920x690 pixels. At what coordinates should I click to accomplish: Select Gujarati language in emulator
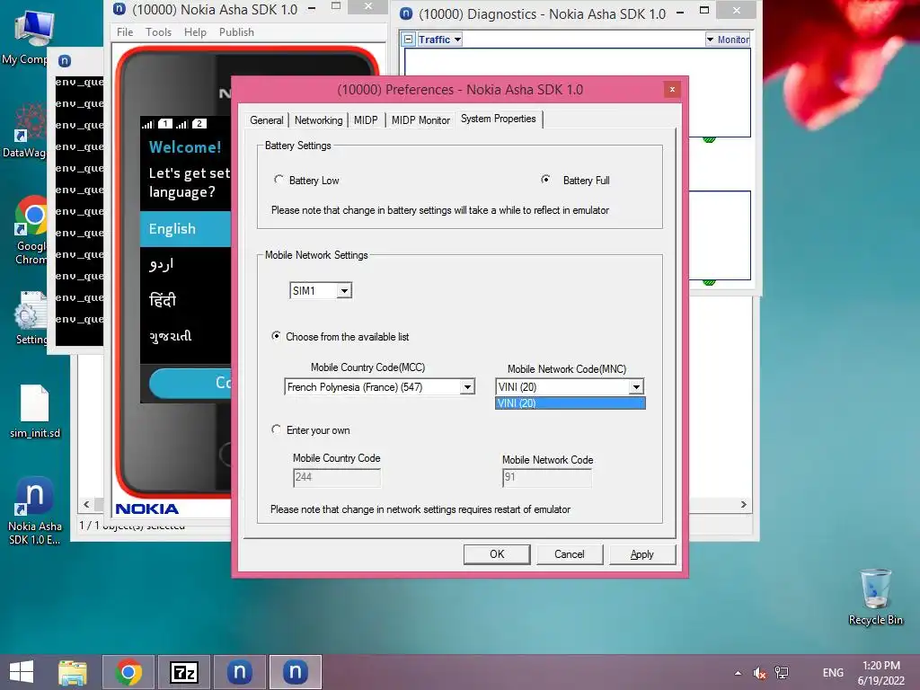[x=185, y=336]
